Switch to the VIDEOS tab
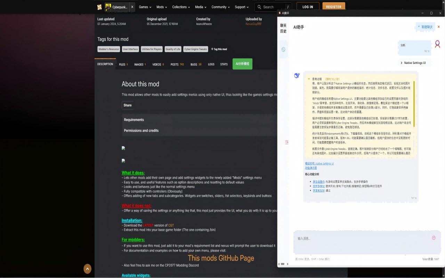This screenshot has width=445, height=278. point(158,64)
